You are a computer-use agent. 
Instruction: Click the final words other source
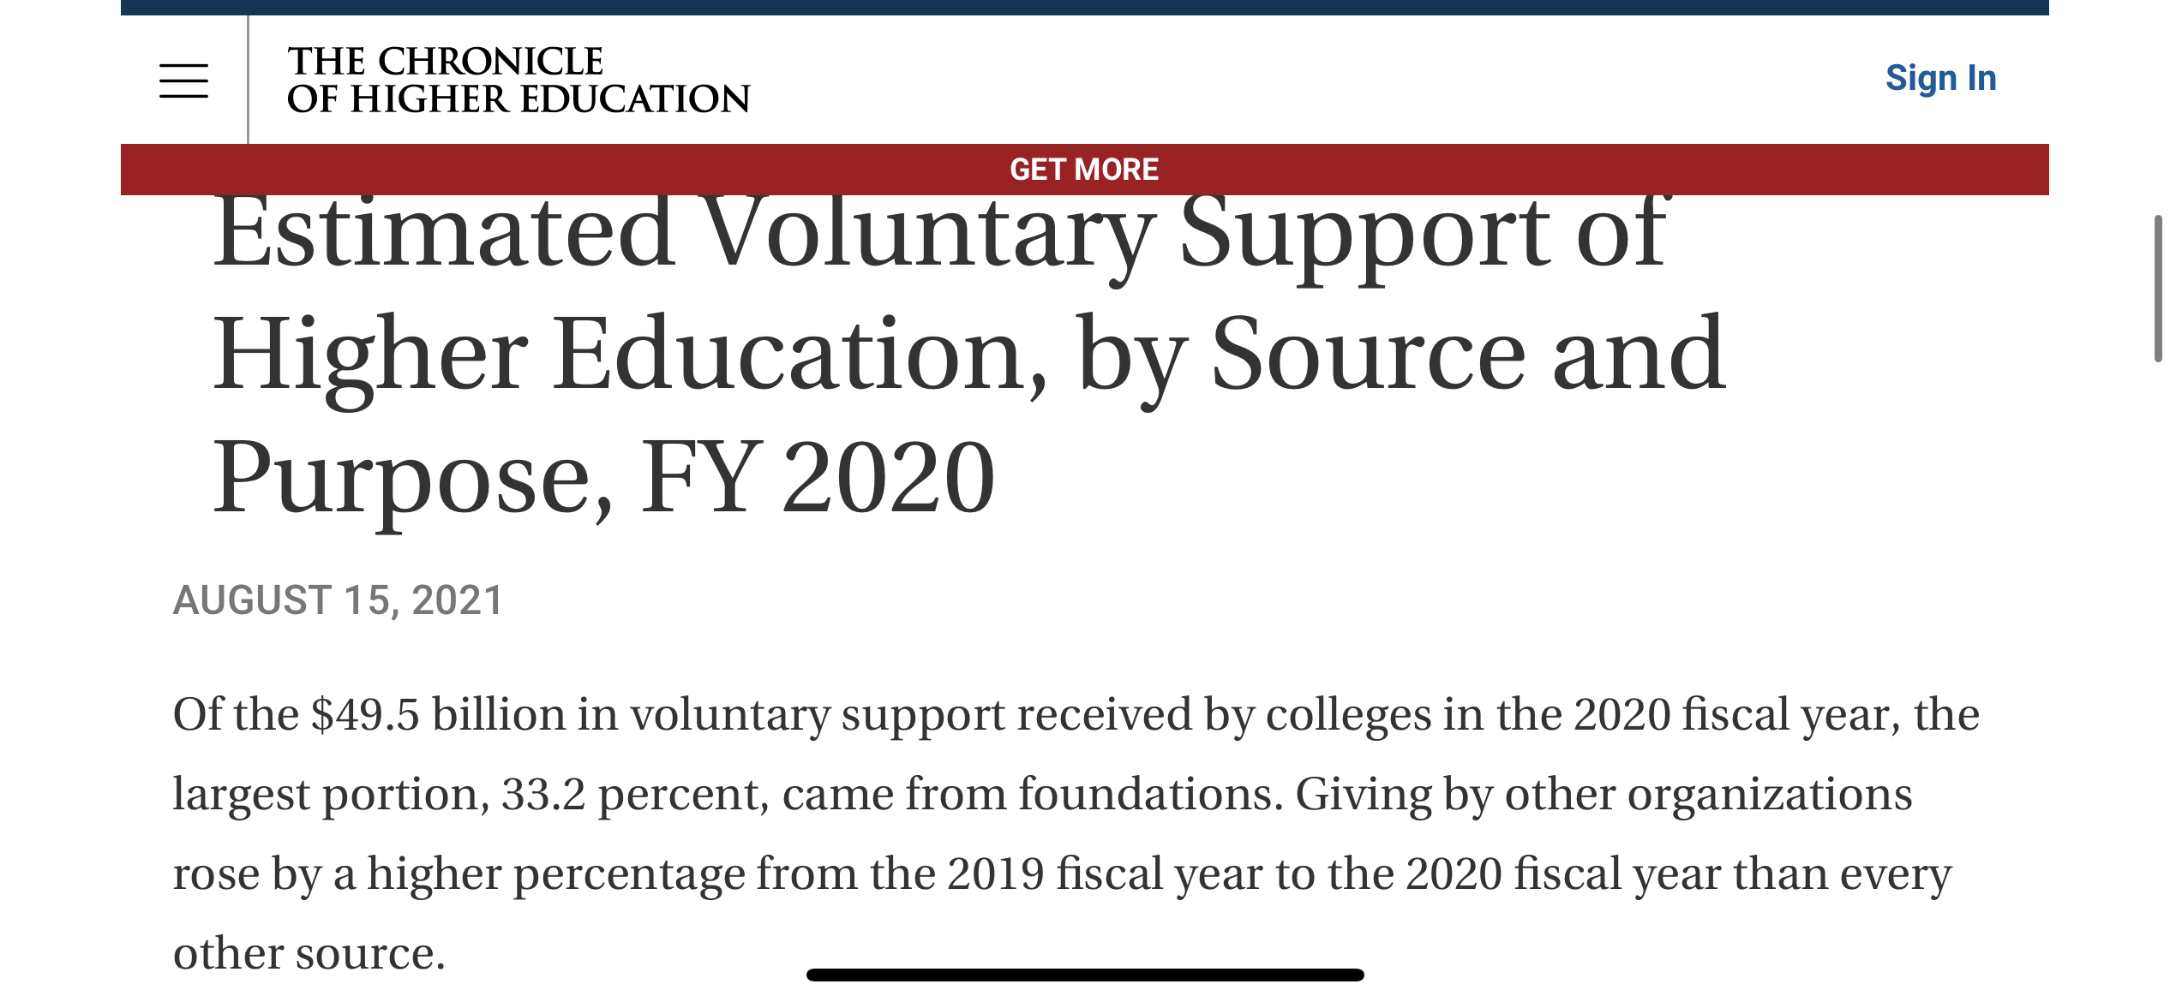[x=309, y=953]
